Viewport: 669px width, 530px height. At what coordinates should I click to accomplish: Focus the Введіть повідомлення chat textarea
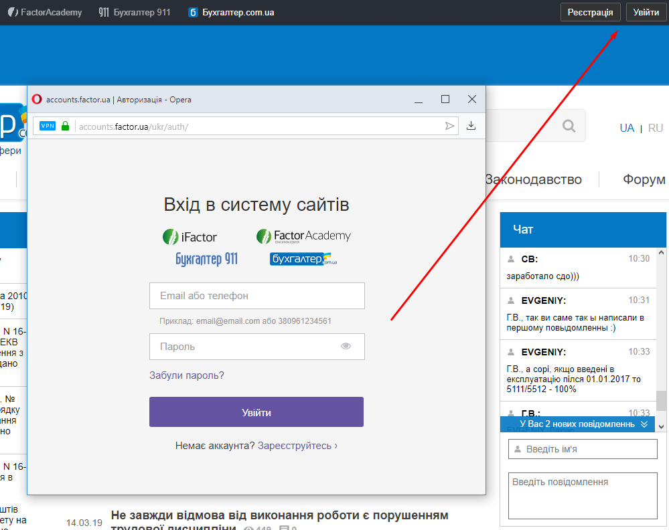583,495
